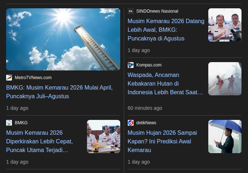Click the man with umbrella thumbnail
Screen dimensions: 248x173
(x=225, y=136)
